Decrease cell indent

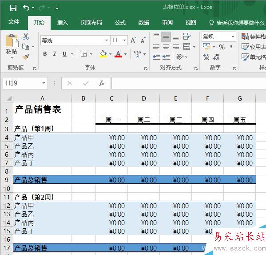point(156,57)
